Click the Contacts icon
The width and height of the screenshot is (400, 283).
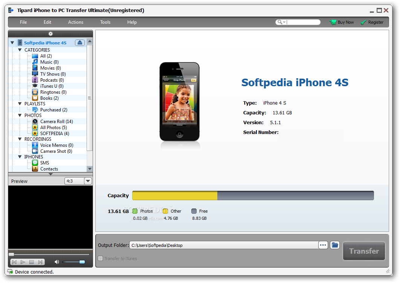(x=35, y=169)
